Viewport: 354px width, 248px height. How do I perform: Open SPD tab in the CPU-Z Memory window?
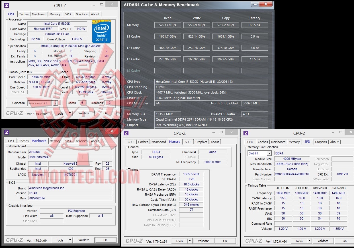188,142
